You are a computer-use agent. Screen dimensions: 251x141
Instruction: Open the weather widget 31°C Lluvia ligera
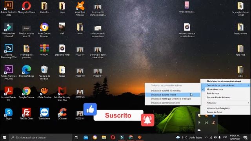[189, 137]
